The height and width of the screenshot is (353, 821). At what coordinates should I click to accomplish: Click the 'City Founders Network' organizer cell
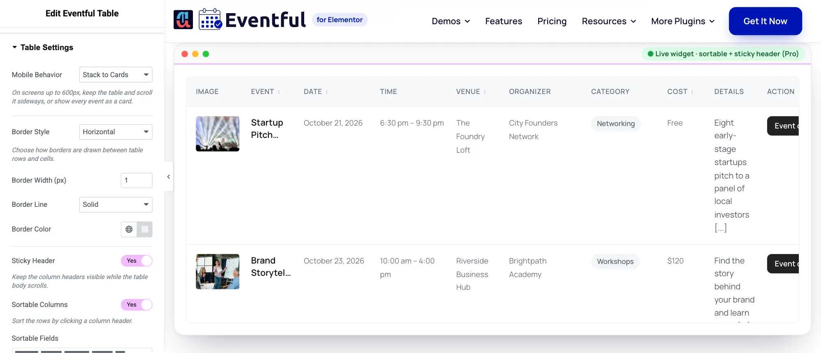click(x=533, y=130)
